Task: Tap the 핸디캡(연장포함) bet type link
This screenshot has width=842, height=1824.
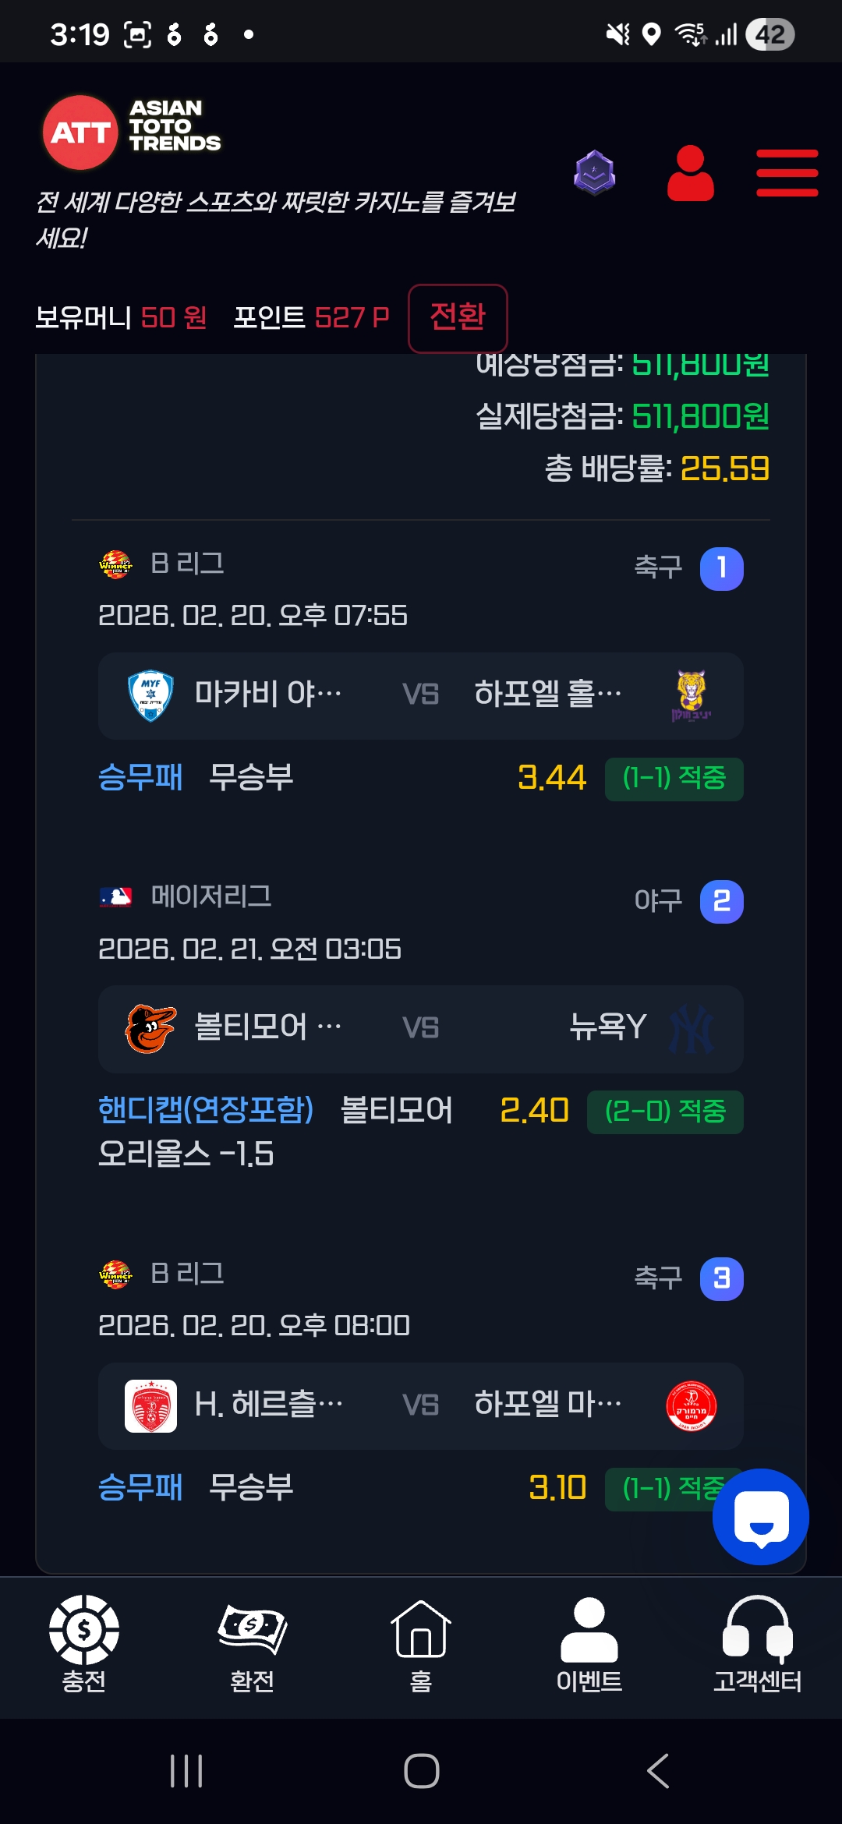Action: [206, 1110]
